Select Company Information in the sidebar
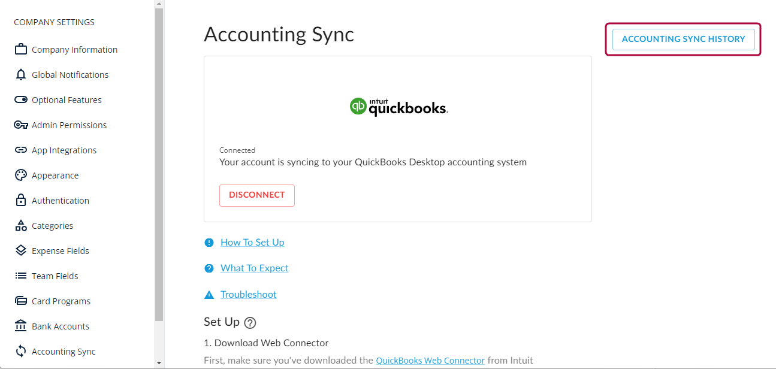Viewport: 776px width, 369px height. [x=74, y=49]
